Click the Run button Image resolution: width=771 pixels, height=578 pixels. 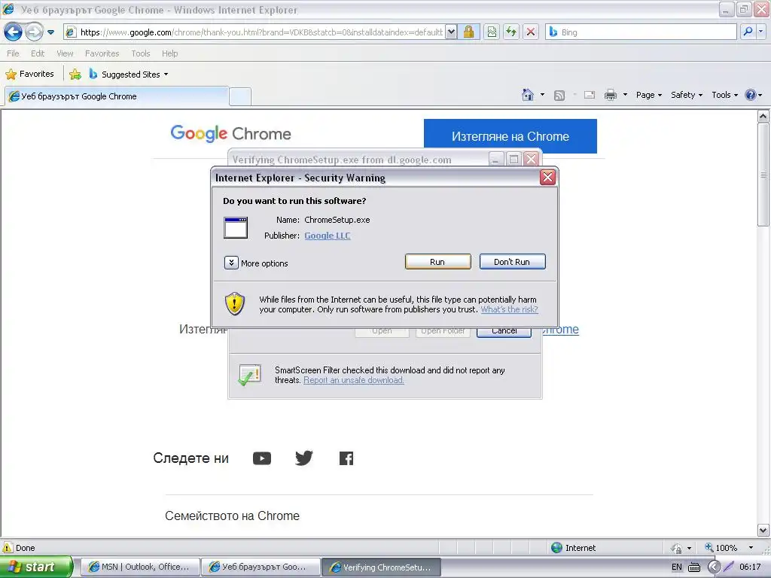coord(437,262)
